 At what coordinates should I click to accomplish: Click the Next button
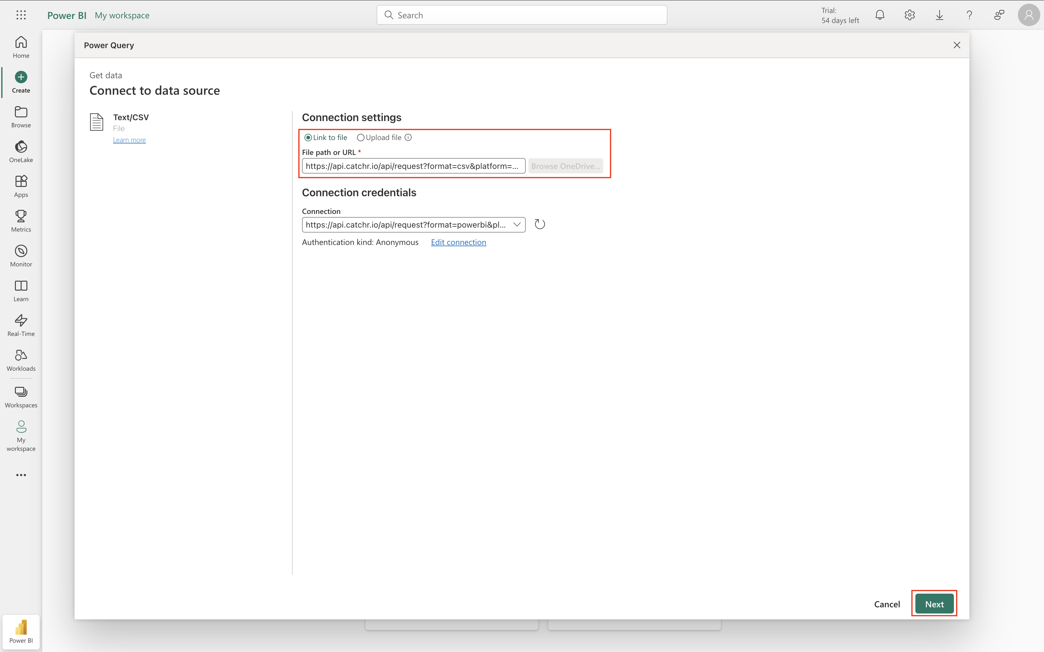934,604
